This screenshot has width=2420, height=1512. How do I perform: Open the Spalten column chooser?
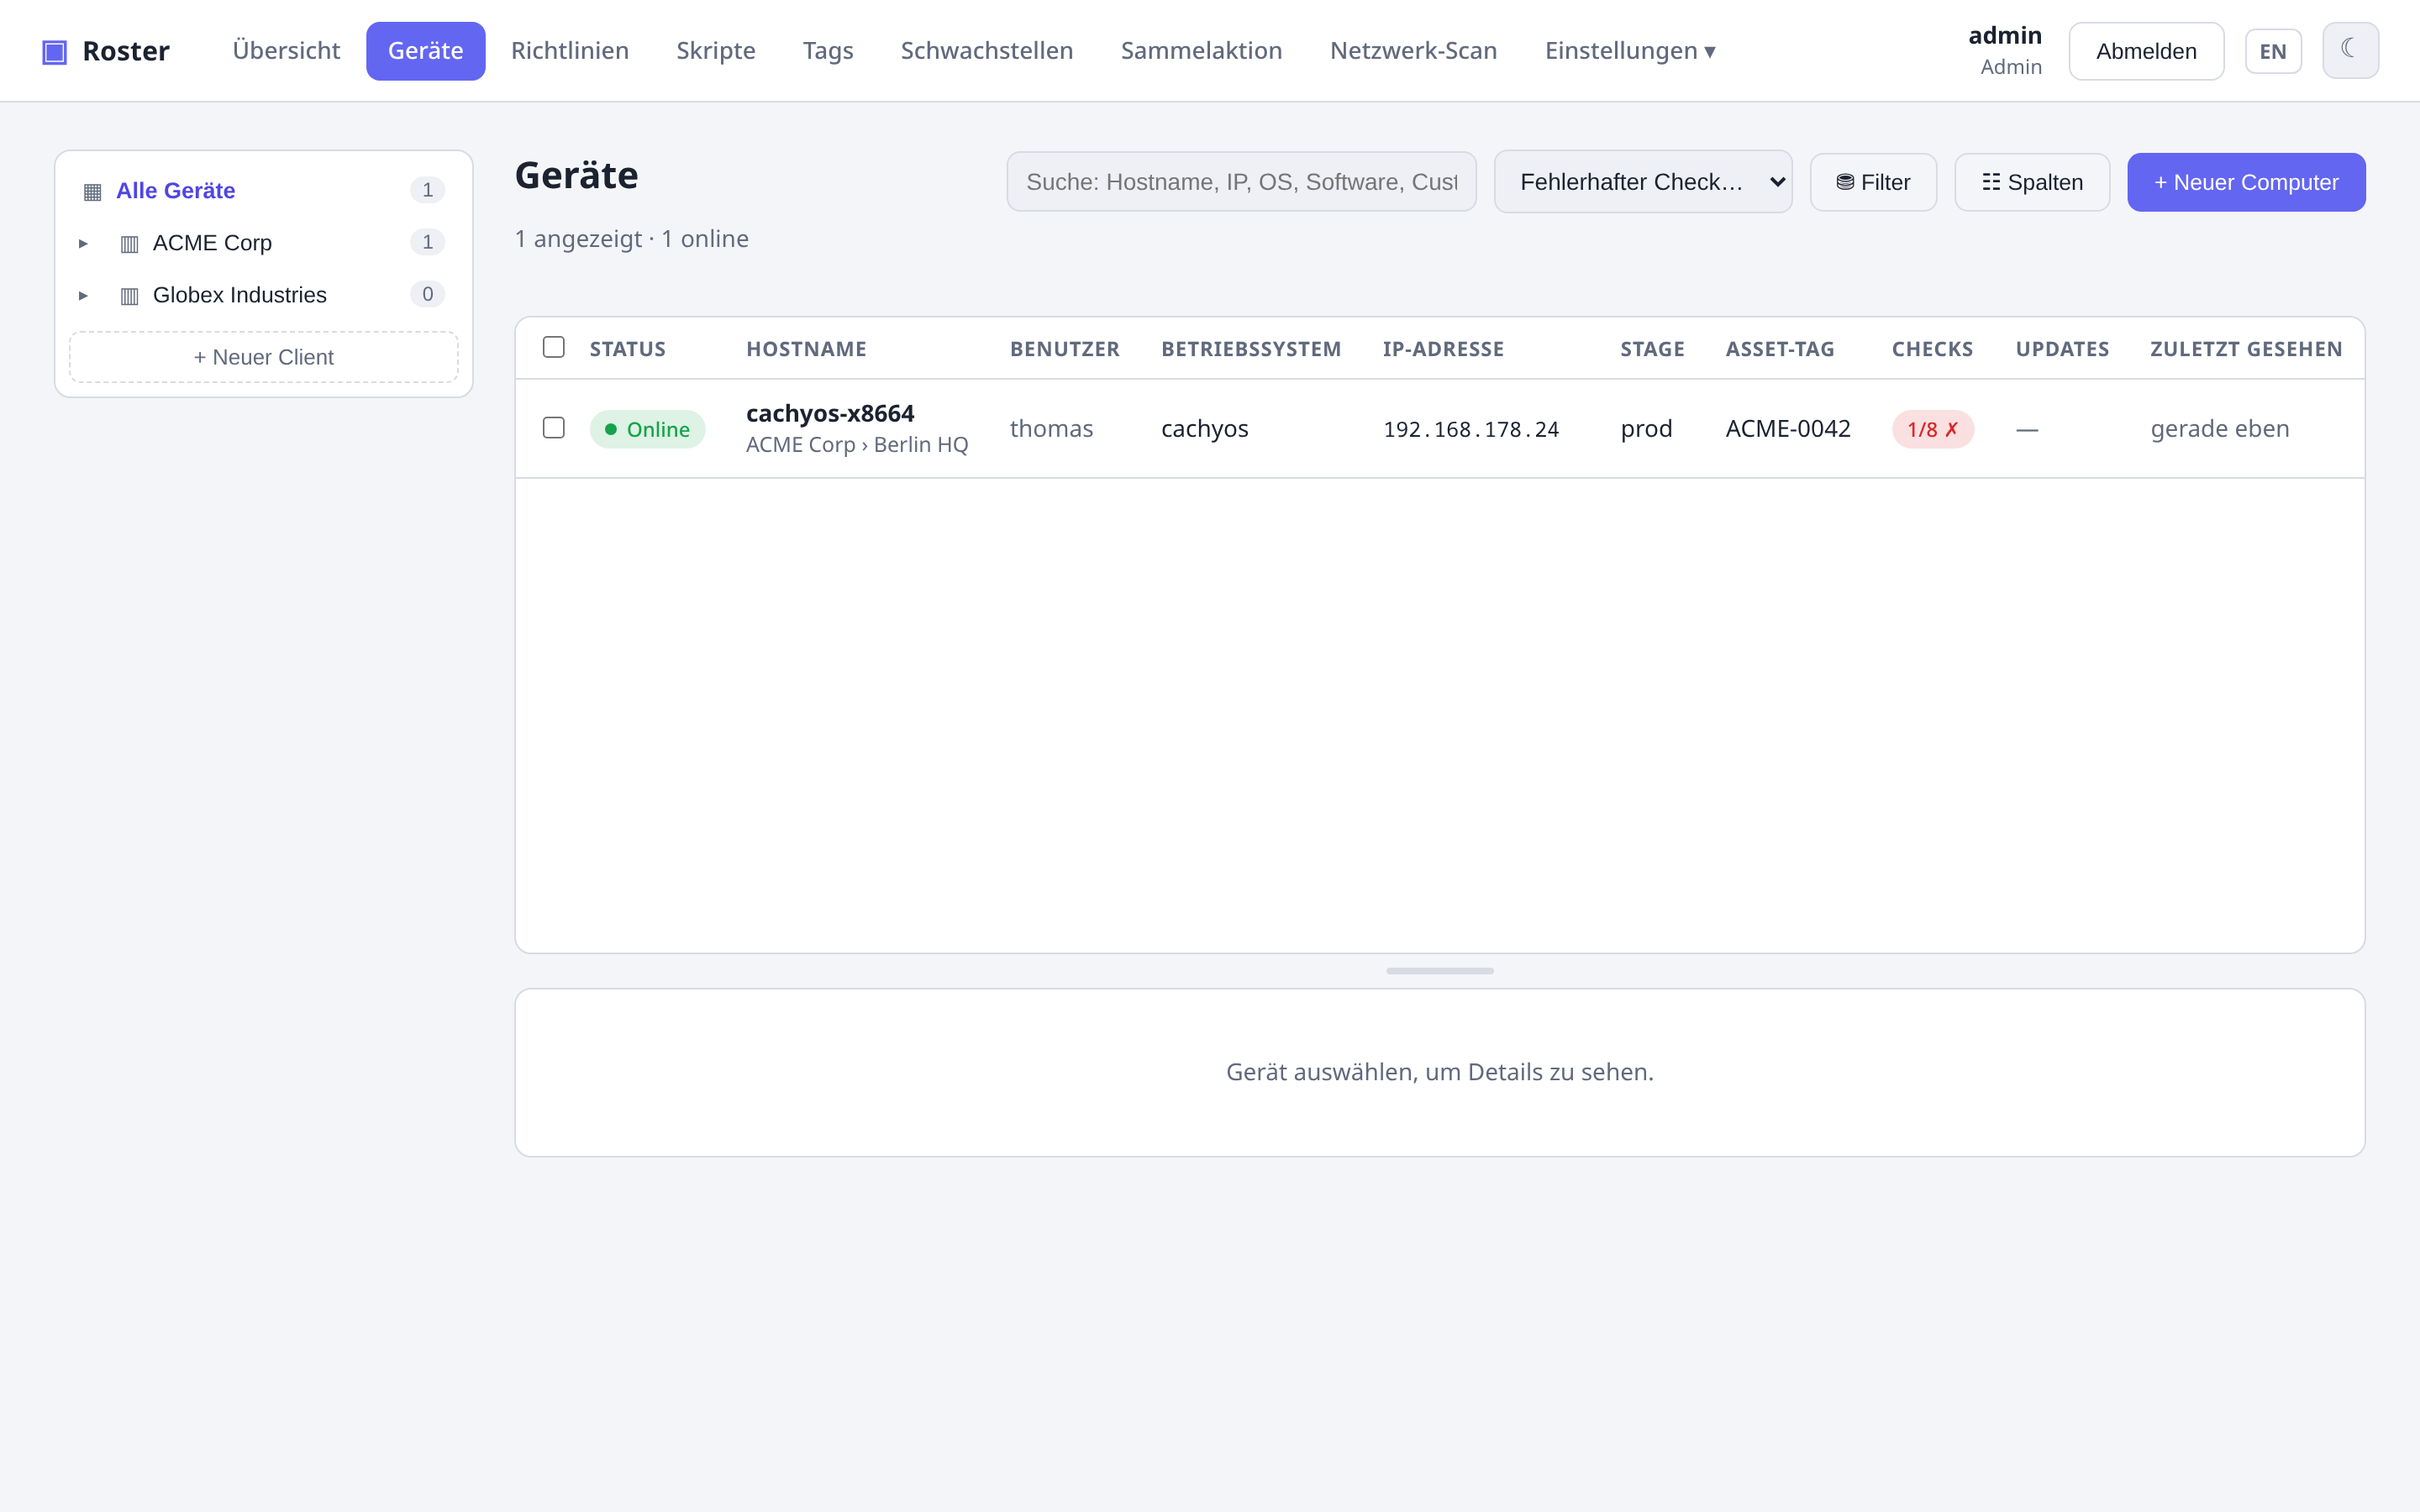tap(2032, 182)
